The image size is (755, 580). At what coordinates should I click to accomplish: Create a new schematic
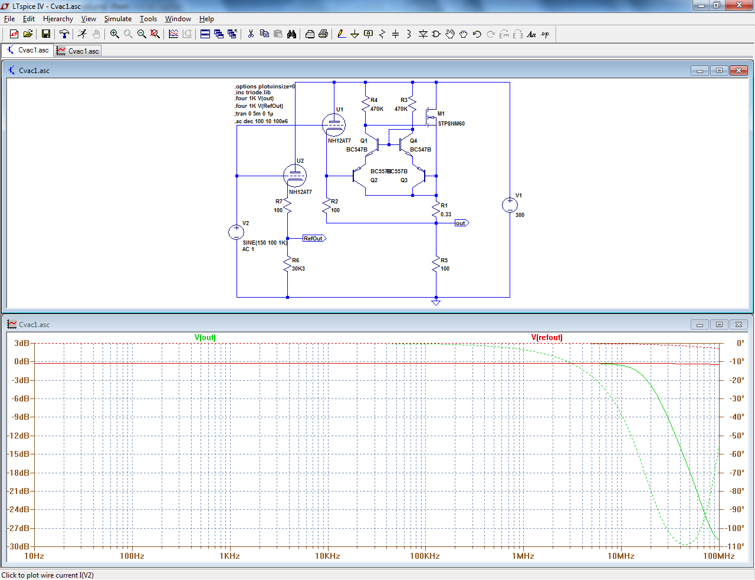pyautogui.click(x=14, y=34)
